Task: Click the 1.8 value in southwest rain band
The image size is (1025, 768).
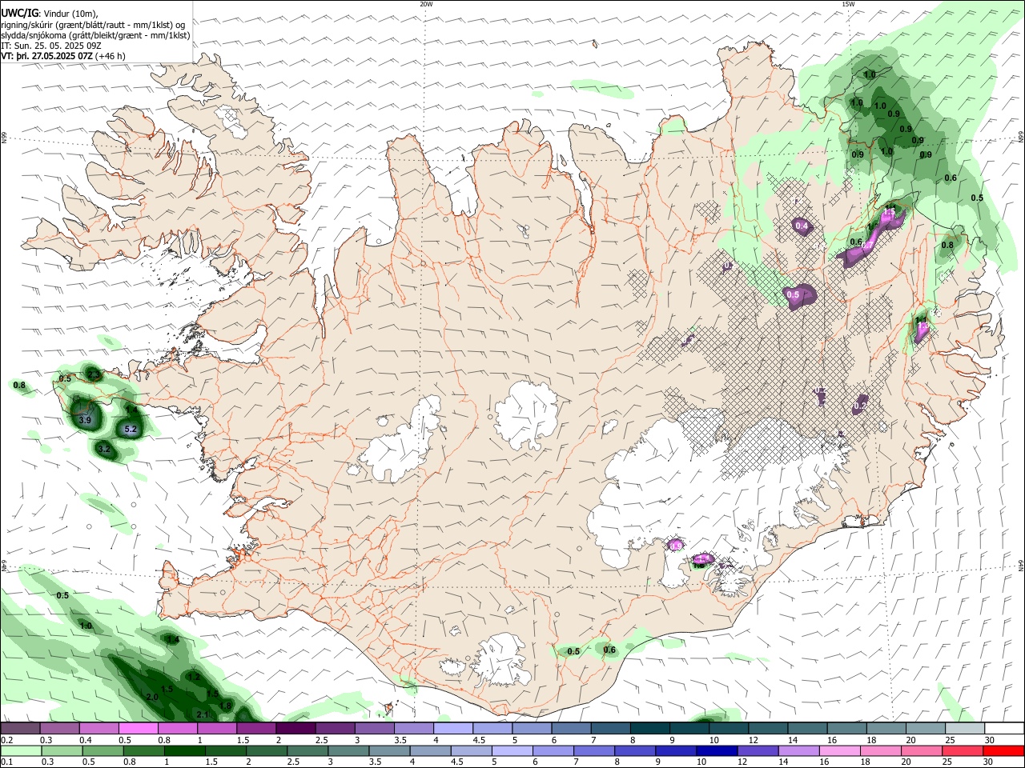Action: click(226, 705)
